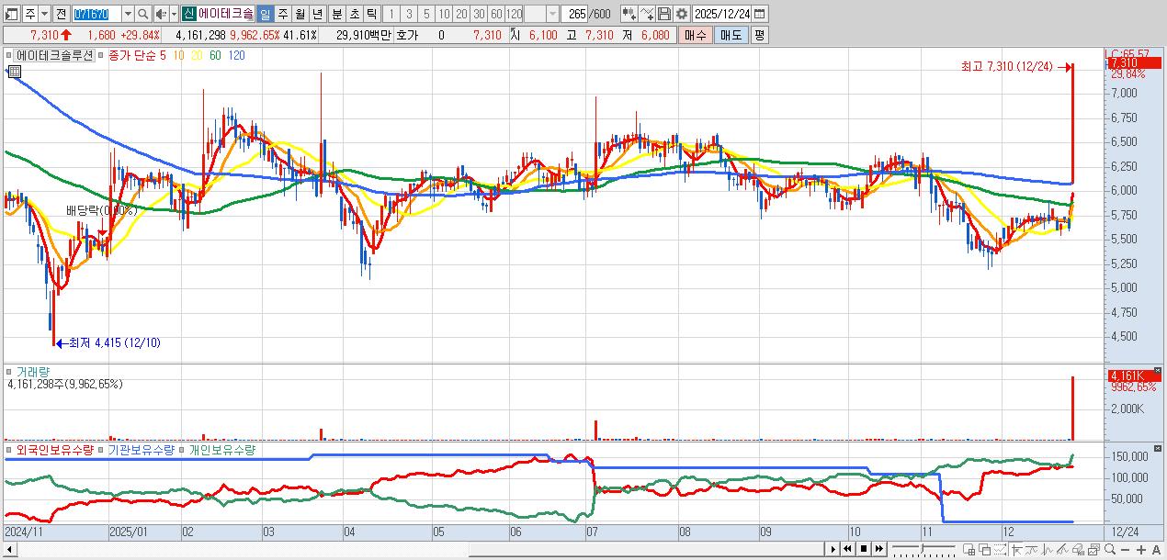Click the eraser with bars icon

[1078, 549]
